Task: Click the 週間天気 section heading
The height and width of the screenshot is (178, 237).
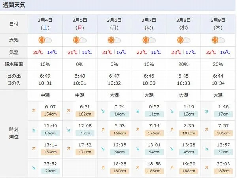Action: point(14,5)
